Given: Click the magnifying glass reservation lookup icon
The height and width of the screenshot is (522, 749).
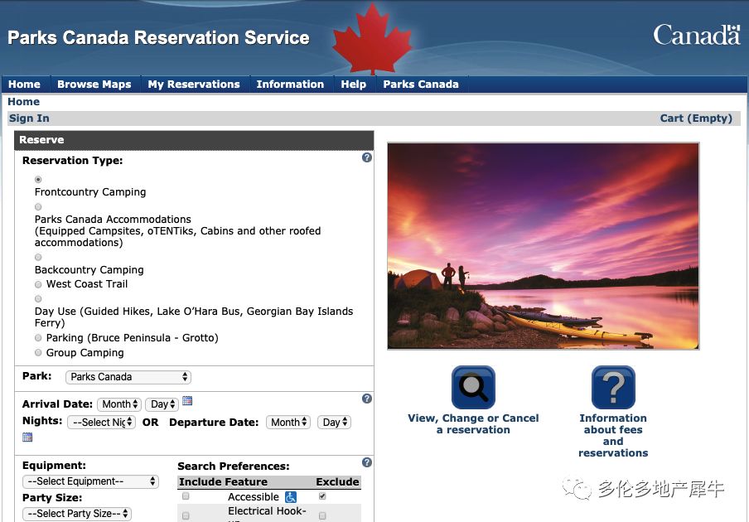Looking at the screenshot, I should coord(473,387).
